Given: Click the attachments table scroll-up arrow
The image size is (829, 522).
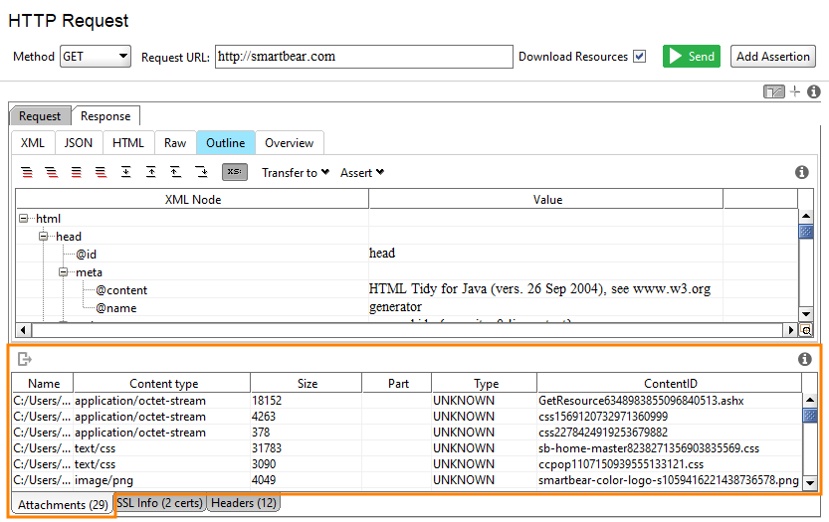Looking at the screenshot, I should pos(810,400).
